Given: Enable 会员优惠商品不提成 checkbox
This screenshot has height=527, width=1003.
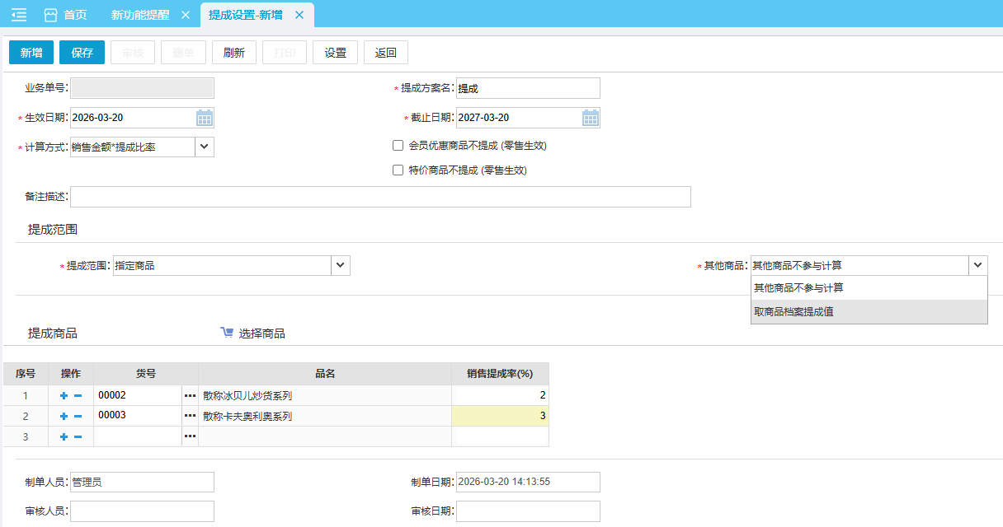Looking at the screenshot, I should click(x=398, y=146).
